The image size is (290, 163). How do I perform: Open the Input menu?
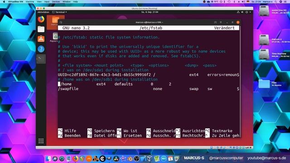(x=47, y=2)
